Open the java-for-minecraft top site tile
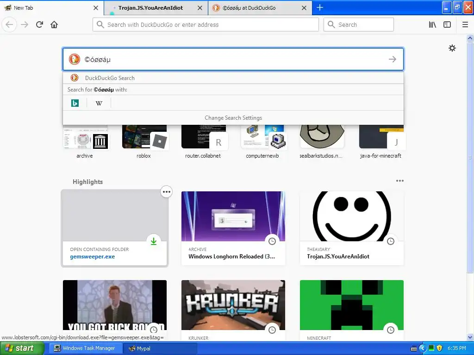 [x=381, y=141]
